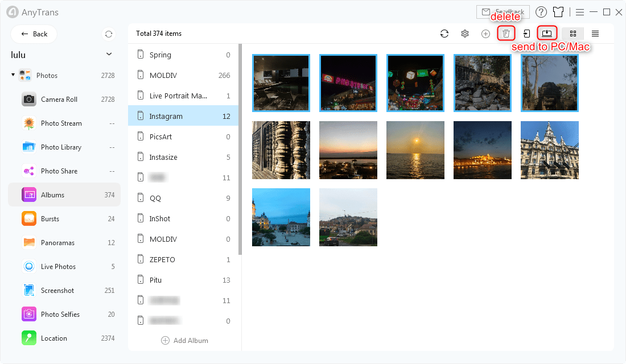626x364 pixels.
Task: Select Photo Stream in sidebar
Action: coord(64,123)
